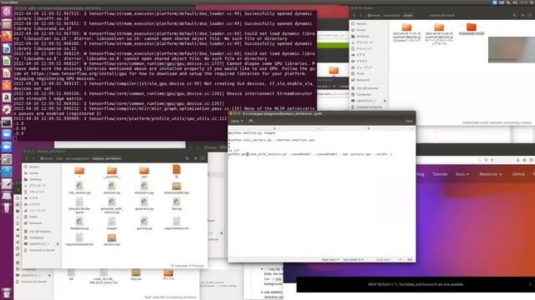Image resolution: width=535 pixels, height=300 pixels.
Task: Click the network indicator in top panel
Action: pos(508,2)
